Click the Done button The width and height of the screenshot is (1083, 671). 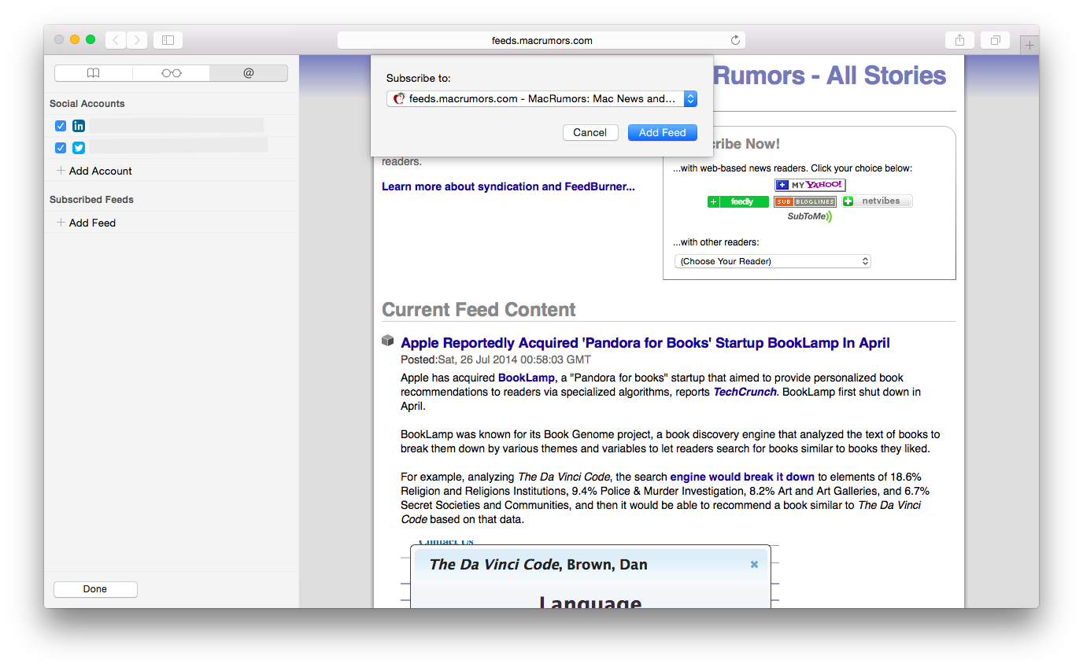(x=95, y=589)
